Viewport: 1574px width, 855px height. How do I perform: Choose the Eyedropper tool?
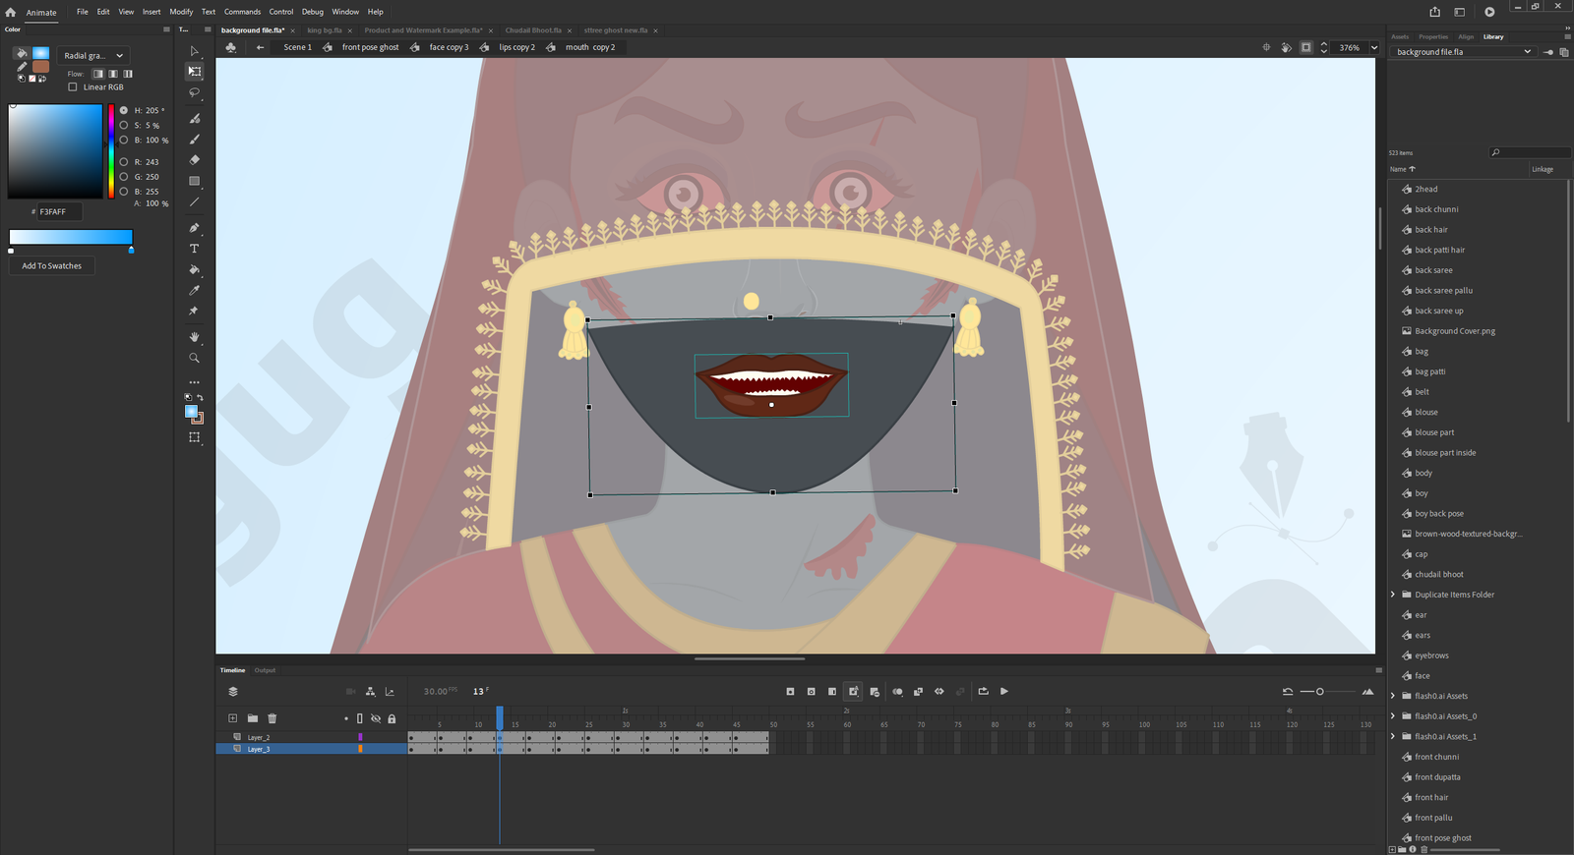(194, 290)
